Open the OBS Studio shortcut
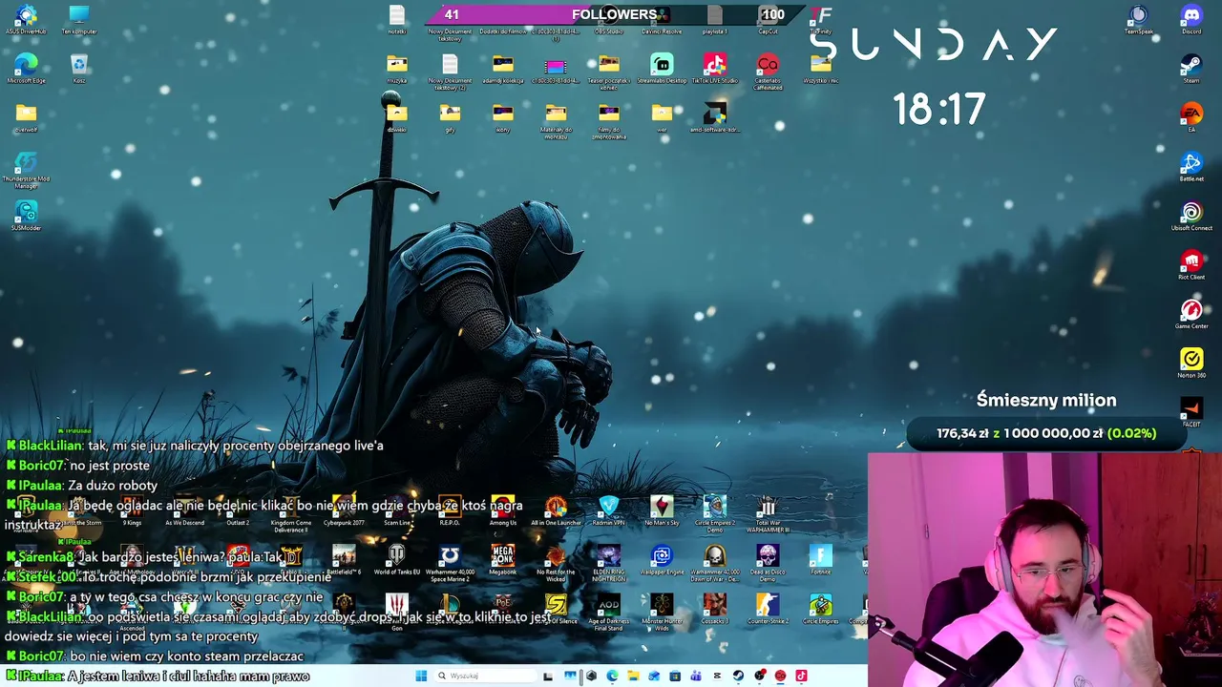 (609, 19)
